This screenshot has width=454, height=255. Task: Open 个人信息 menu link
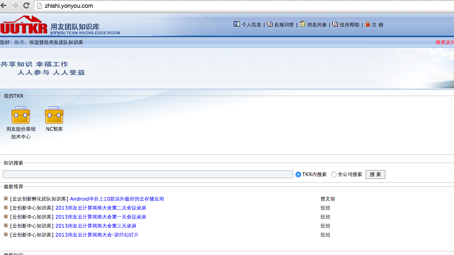[x=251, y=25]
